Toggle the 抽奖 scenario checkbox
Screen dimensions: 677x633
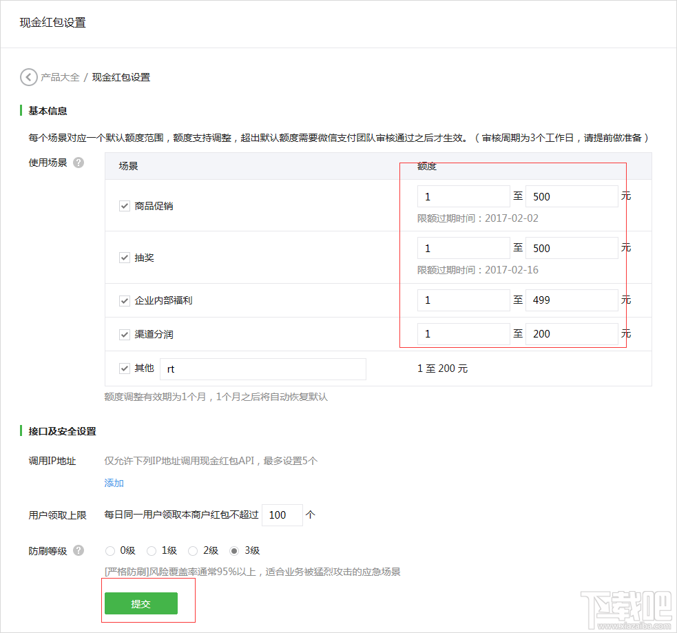(125, 258)
